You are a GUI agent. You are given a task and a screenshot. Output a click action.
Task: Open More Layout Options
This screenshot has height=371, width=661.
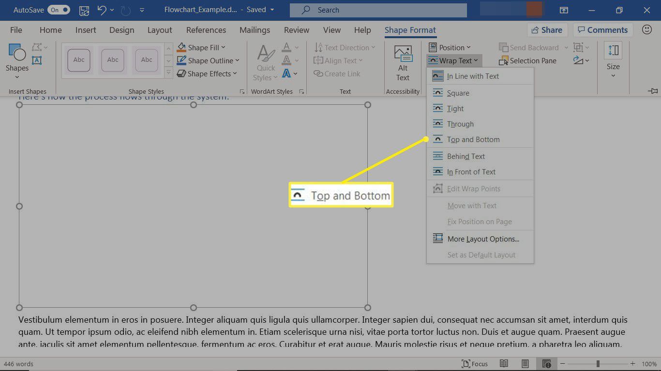tap(480, 239)
